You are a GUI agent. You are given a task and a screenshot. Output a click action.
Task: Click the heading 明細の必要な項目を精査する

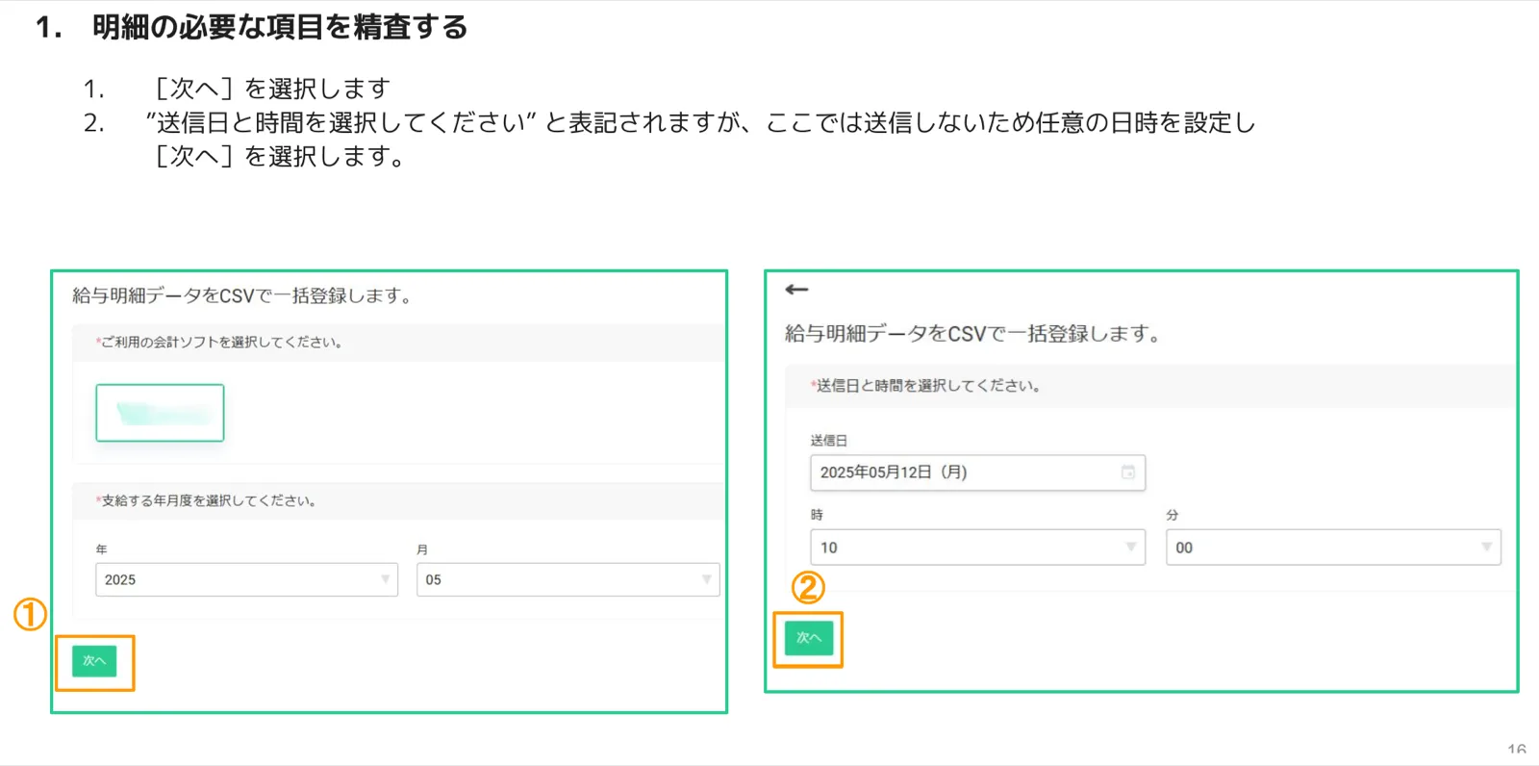(x=280, y=27)
